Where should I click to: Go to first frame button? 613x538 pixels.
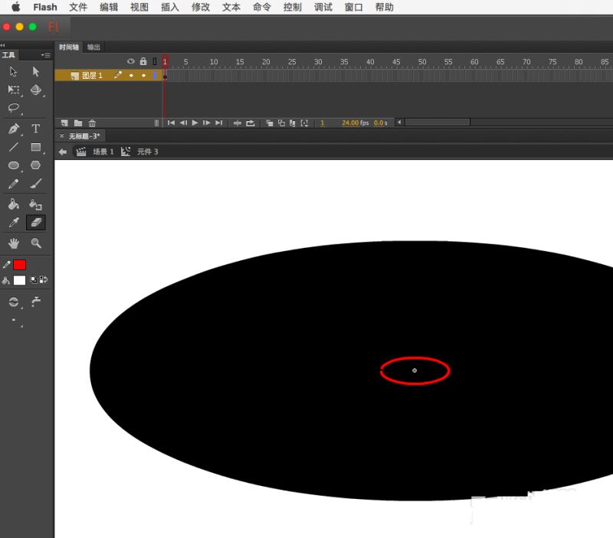tap(171, 123)
